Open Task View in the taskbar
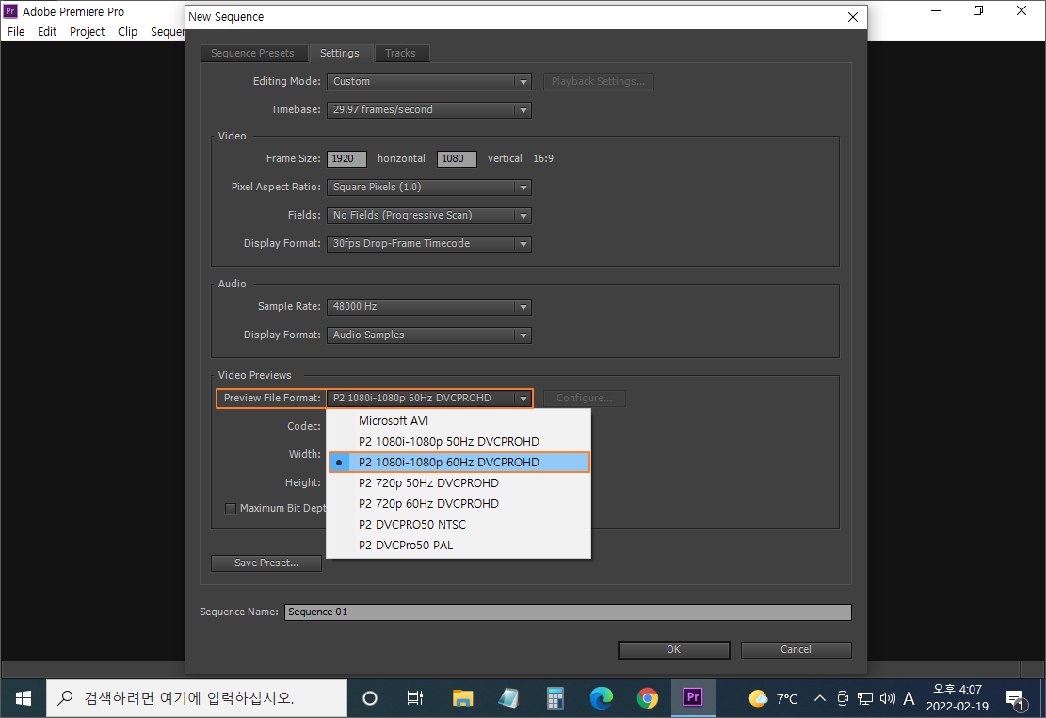 click(x=415, y=698)
